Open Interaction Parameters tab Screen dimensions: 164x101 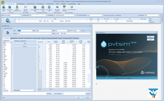[52, 38]
